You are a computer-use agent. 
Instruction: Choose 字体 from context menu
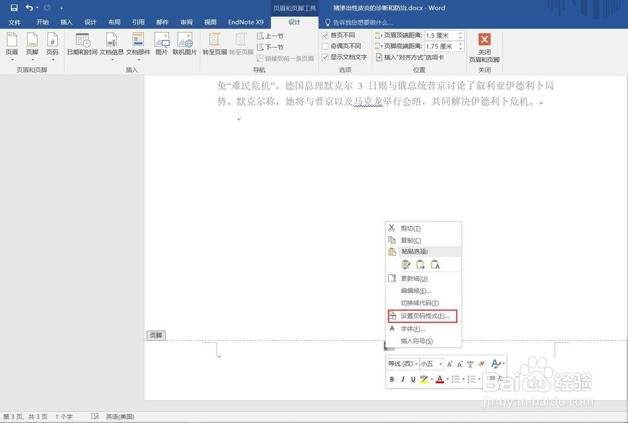point(424,328)
